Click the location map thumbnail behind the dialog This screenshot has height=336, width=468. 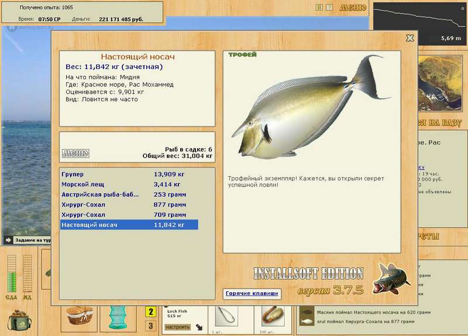pyautogui.click(x=440, y=84)
